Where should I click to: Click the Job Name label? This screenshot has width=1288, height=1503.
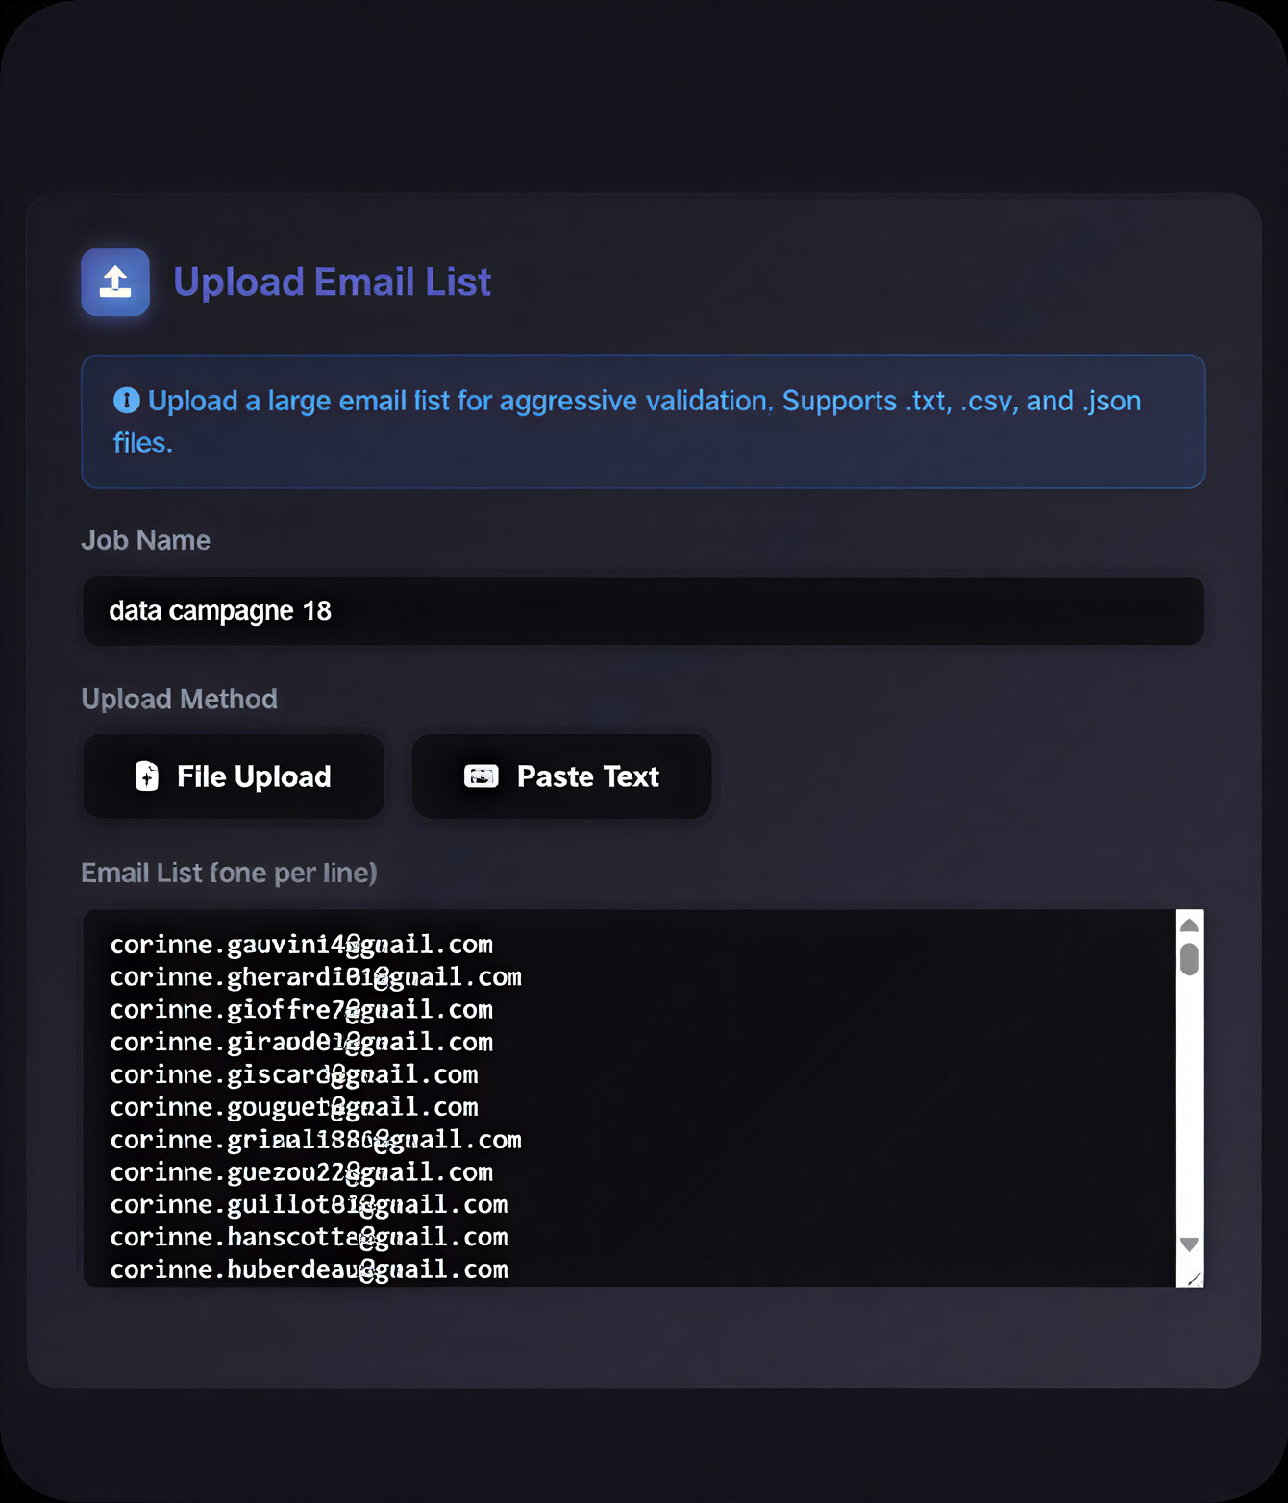(x=145, y=540)
